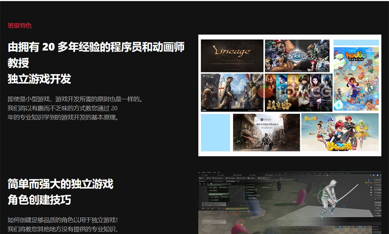Select the line 即使是小型游戏，游戏开发所需的原则也是一样的。
This screenshot has height=234, width=389.
coord(76,99)
